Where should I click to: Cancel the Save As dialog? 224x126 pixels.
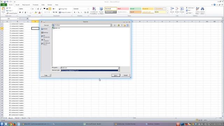pos(125,75)
